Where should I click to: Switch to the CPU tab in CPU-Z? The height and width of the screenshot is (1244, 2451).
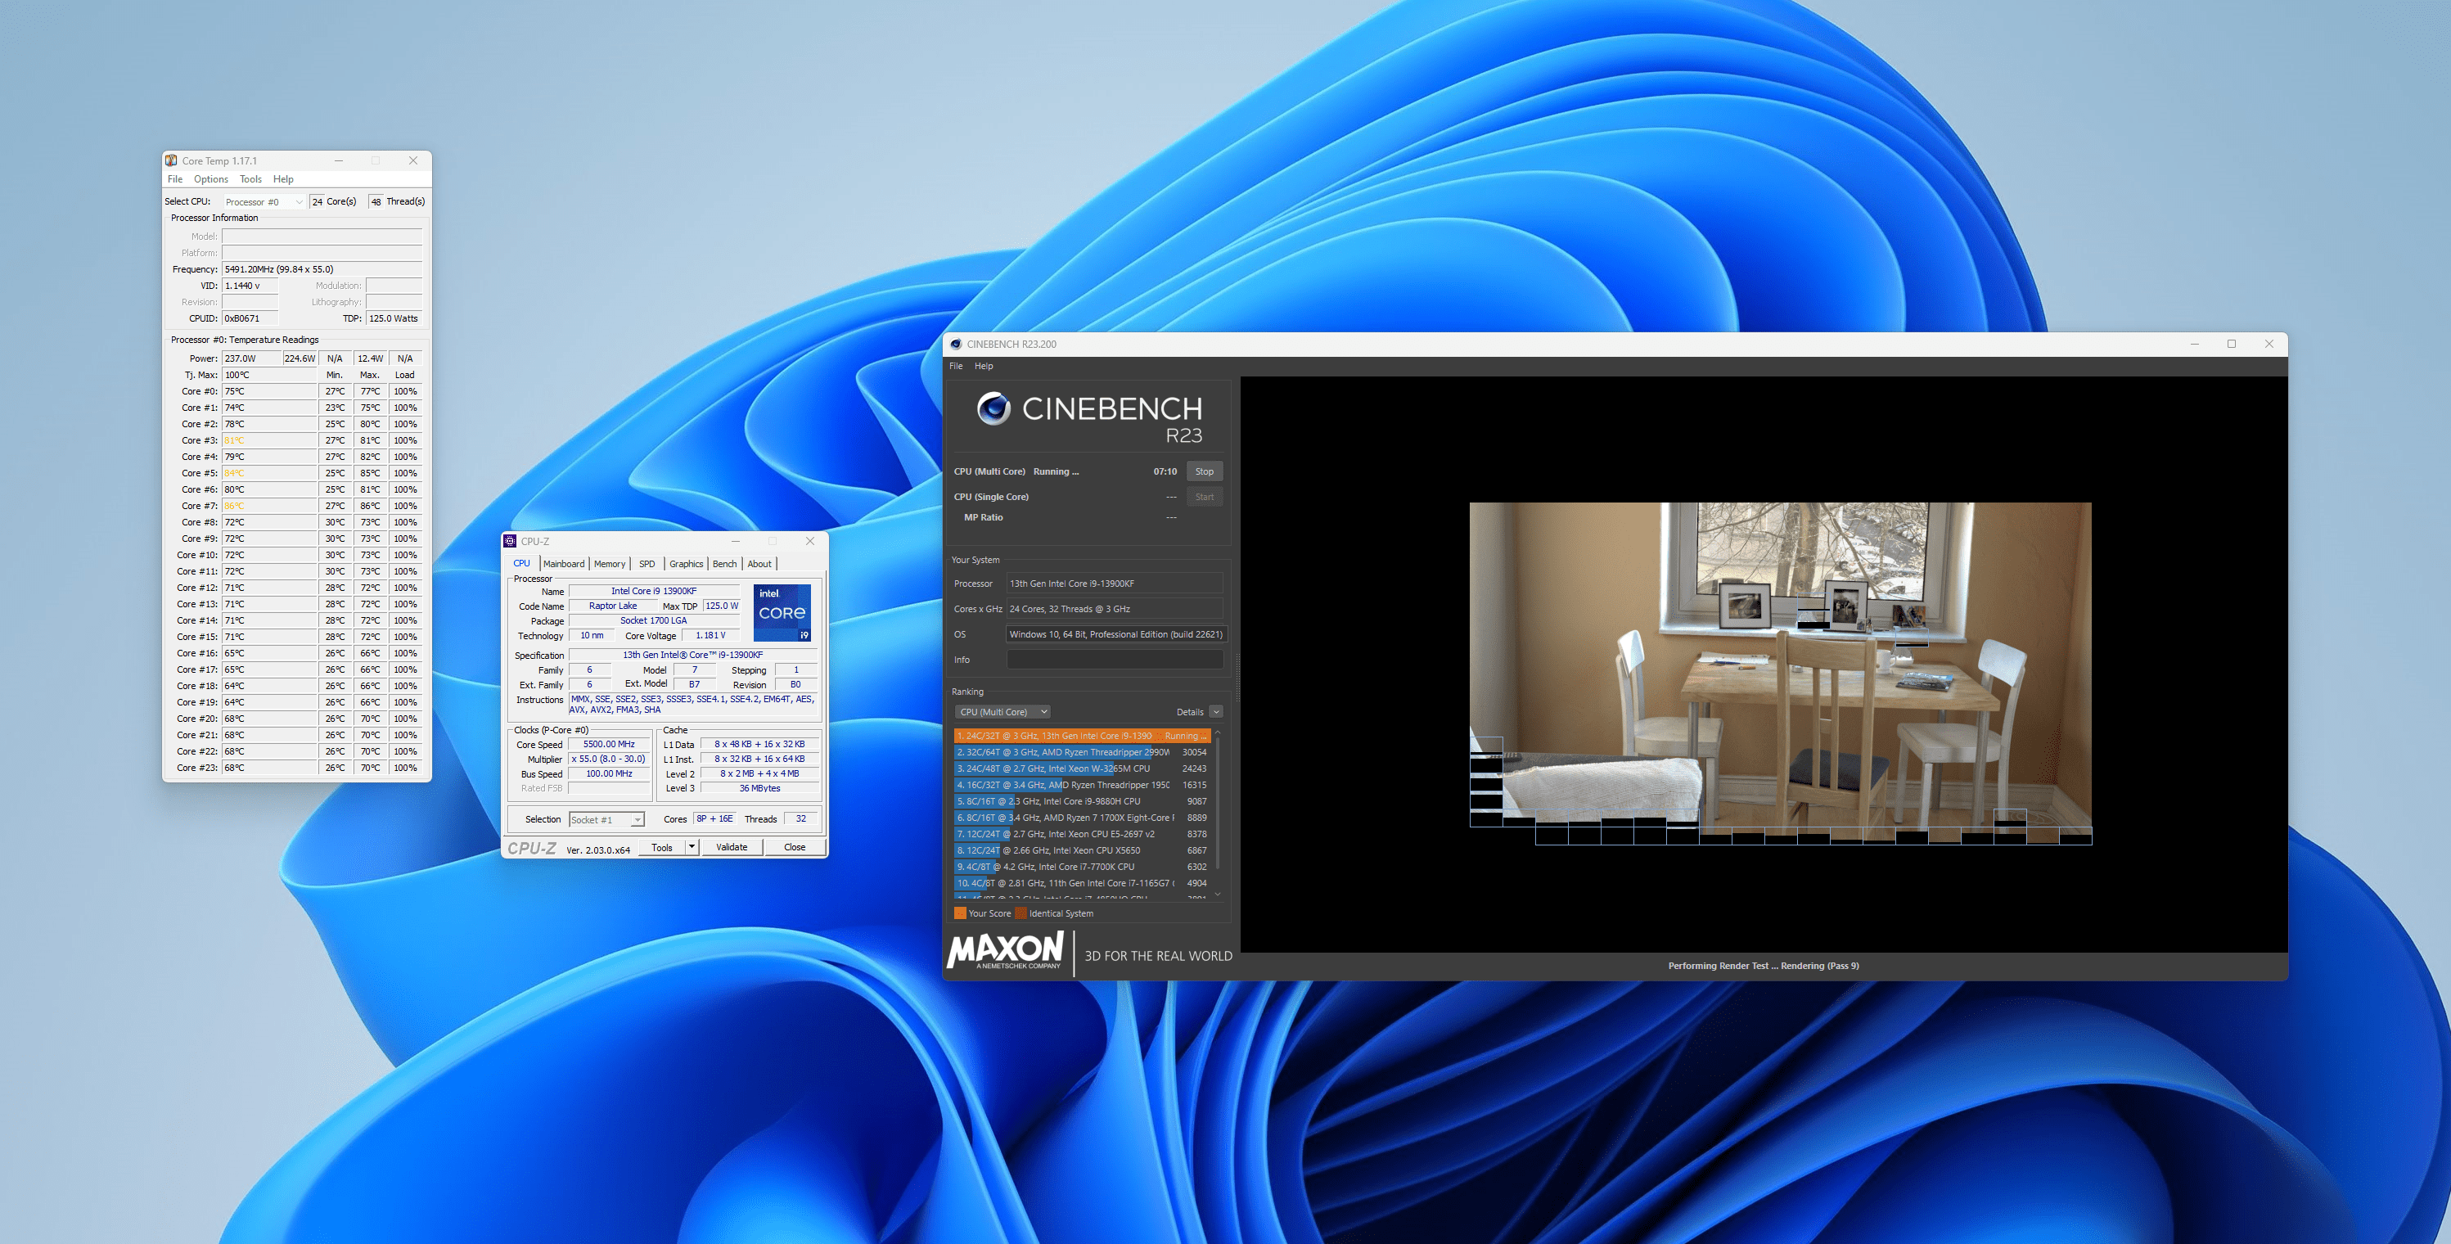point(521,563)
